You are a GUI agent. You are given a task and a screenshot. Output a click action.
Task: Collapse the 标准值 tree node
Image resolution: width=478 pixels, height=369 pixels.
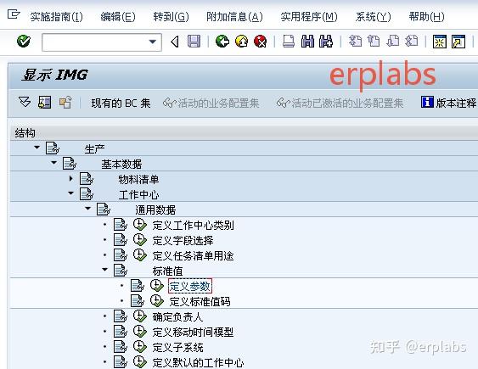pyautogui.click(x=105, y=269)
